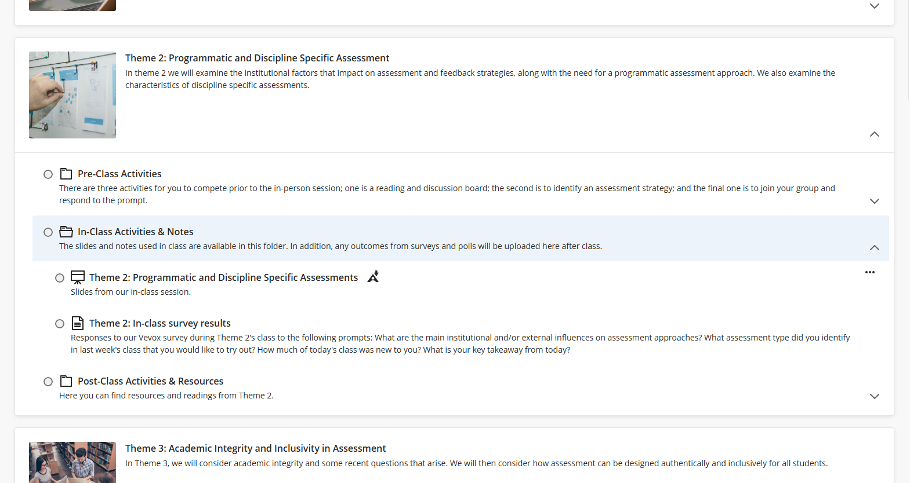Click the open folder icon for In-Class Activities
910x483 pixels.
click(66, 232)
